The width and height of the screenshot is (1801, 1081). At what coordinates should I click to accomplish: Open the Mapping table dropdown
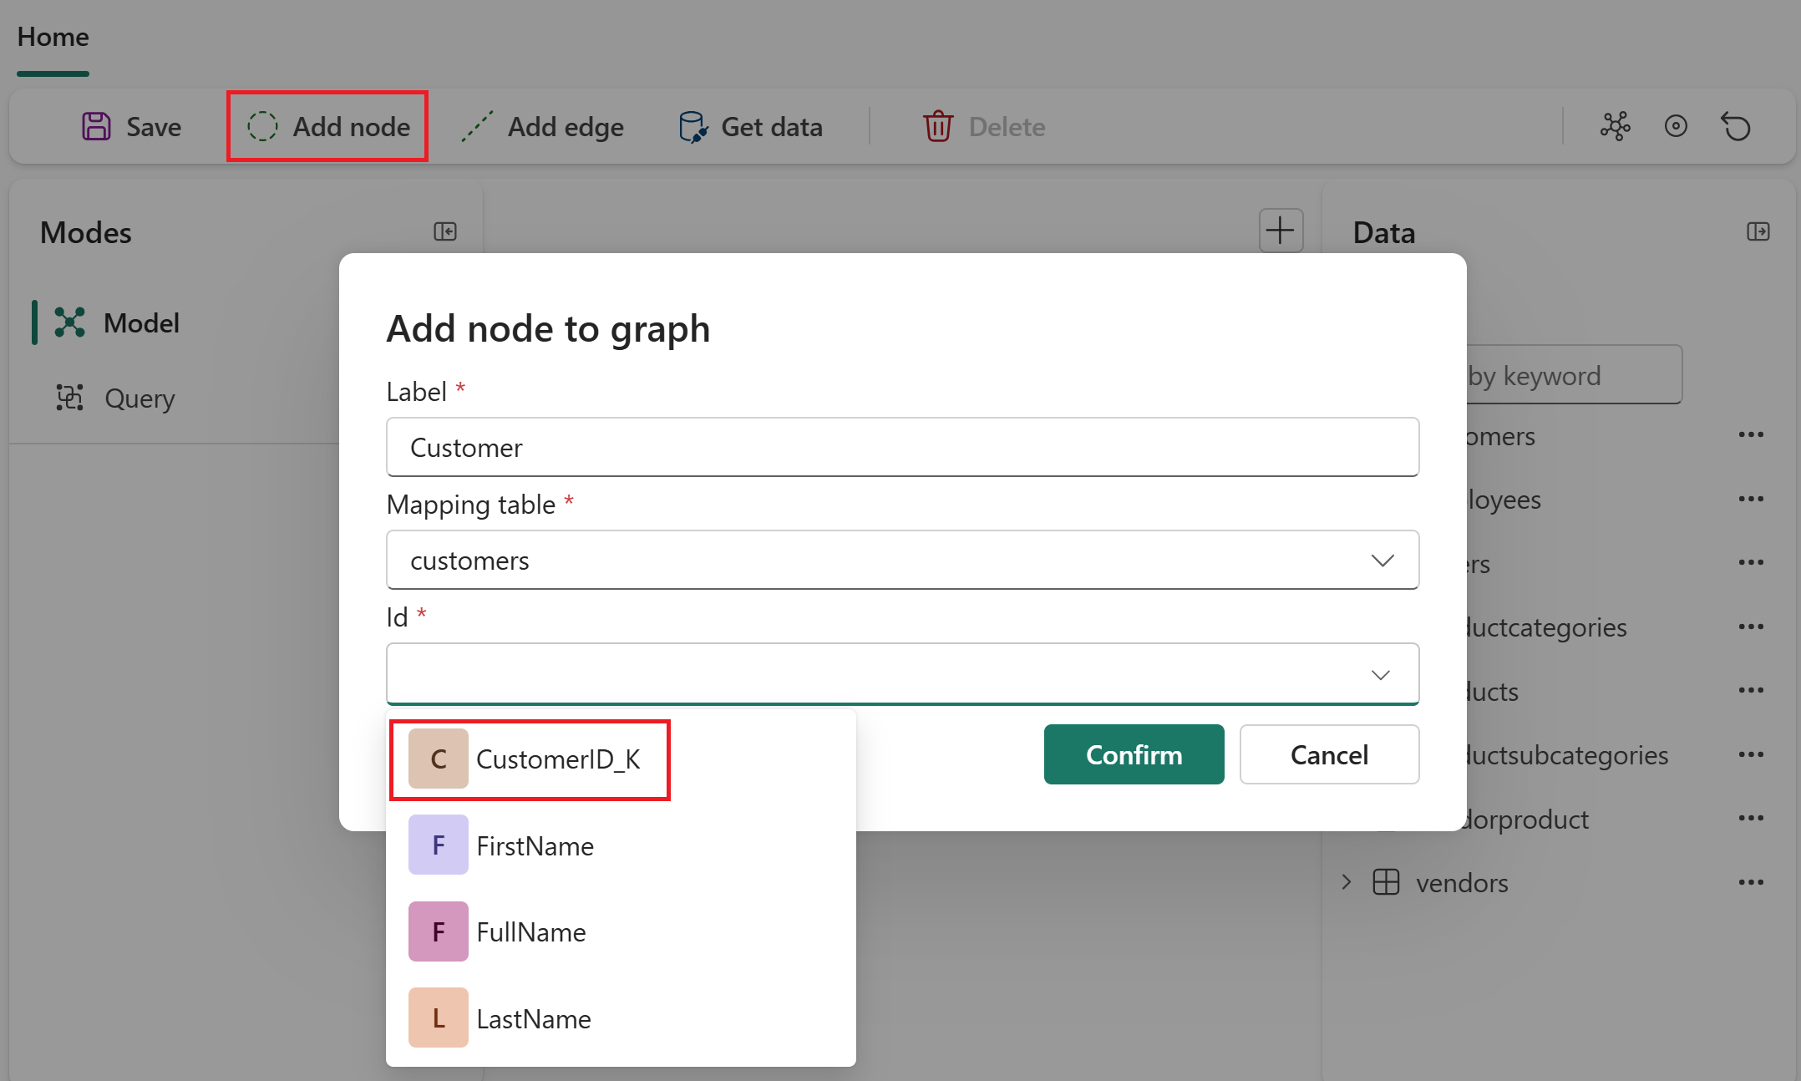[x=902, y=560]
